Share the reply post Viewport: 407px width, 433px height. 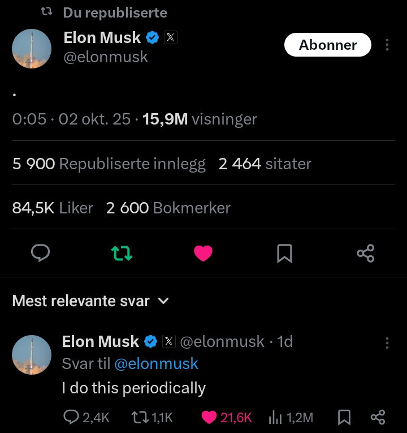(x=378, y=418)
